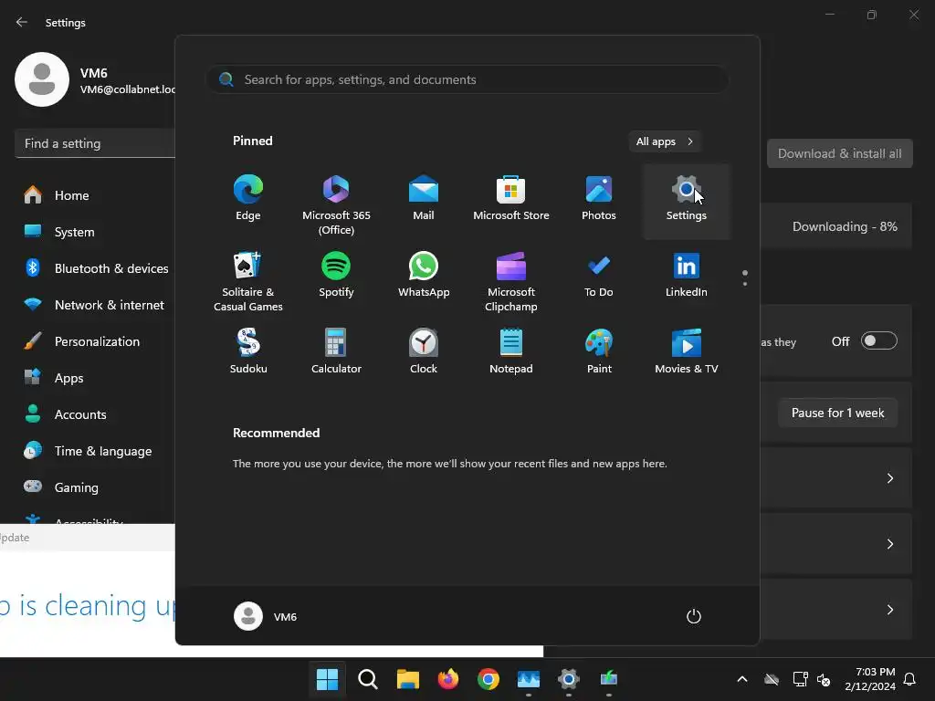Viewport: 935px width, 701px height.
Task: Open VM6 user account in Start menu
Action: pyautogui.click(x=266, y=616)
